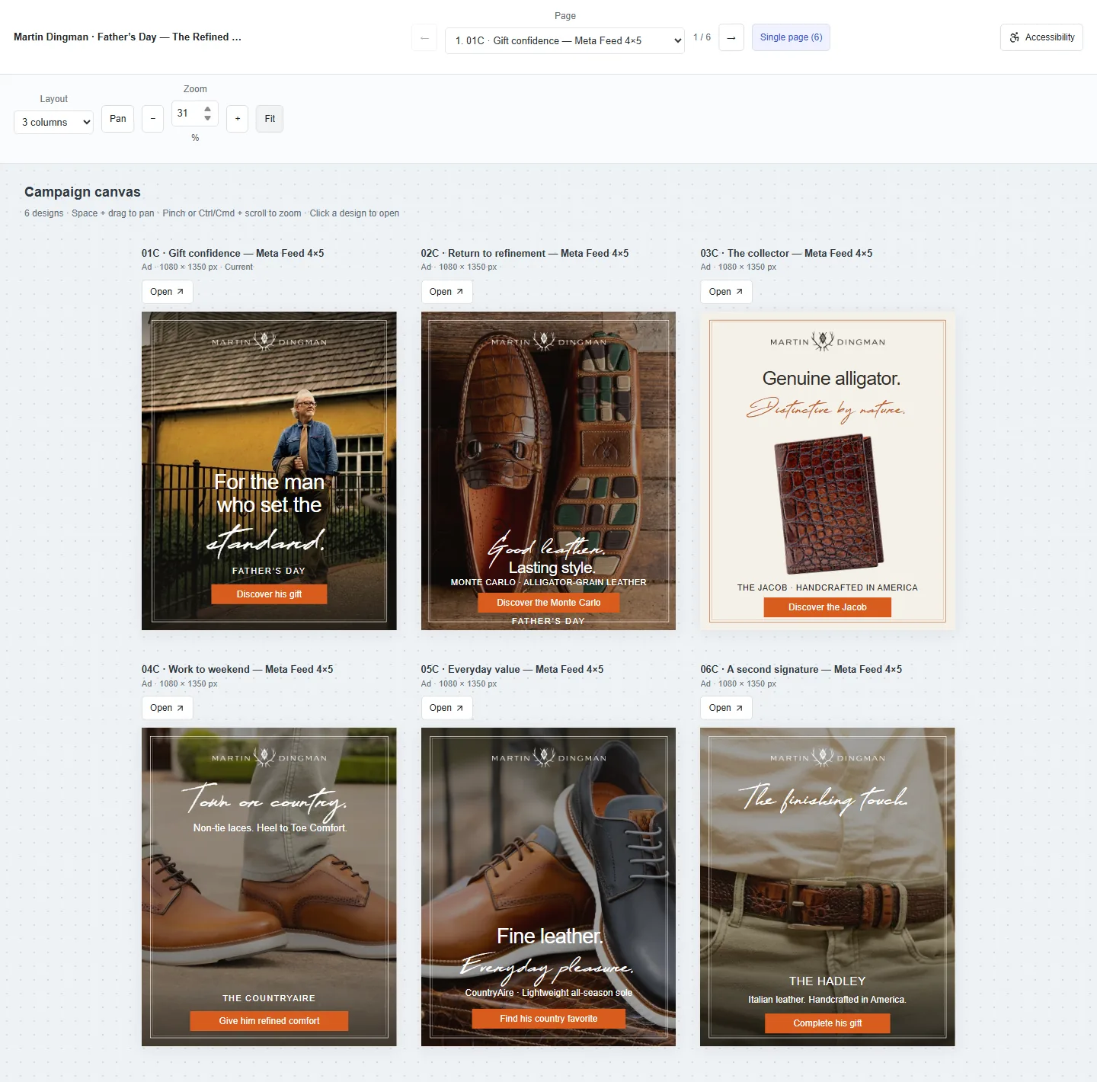The image size is (1097, 1082).
Task: Click the '05C · Everyday value' title
Action: (512, 669)
